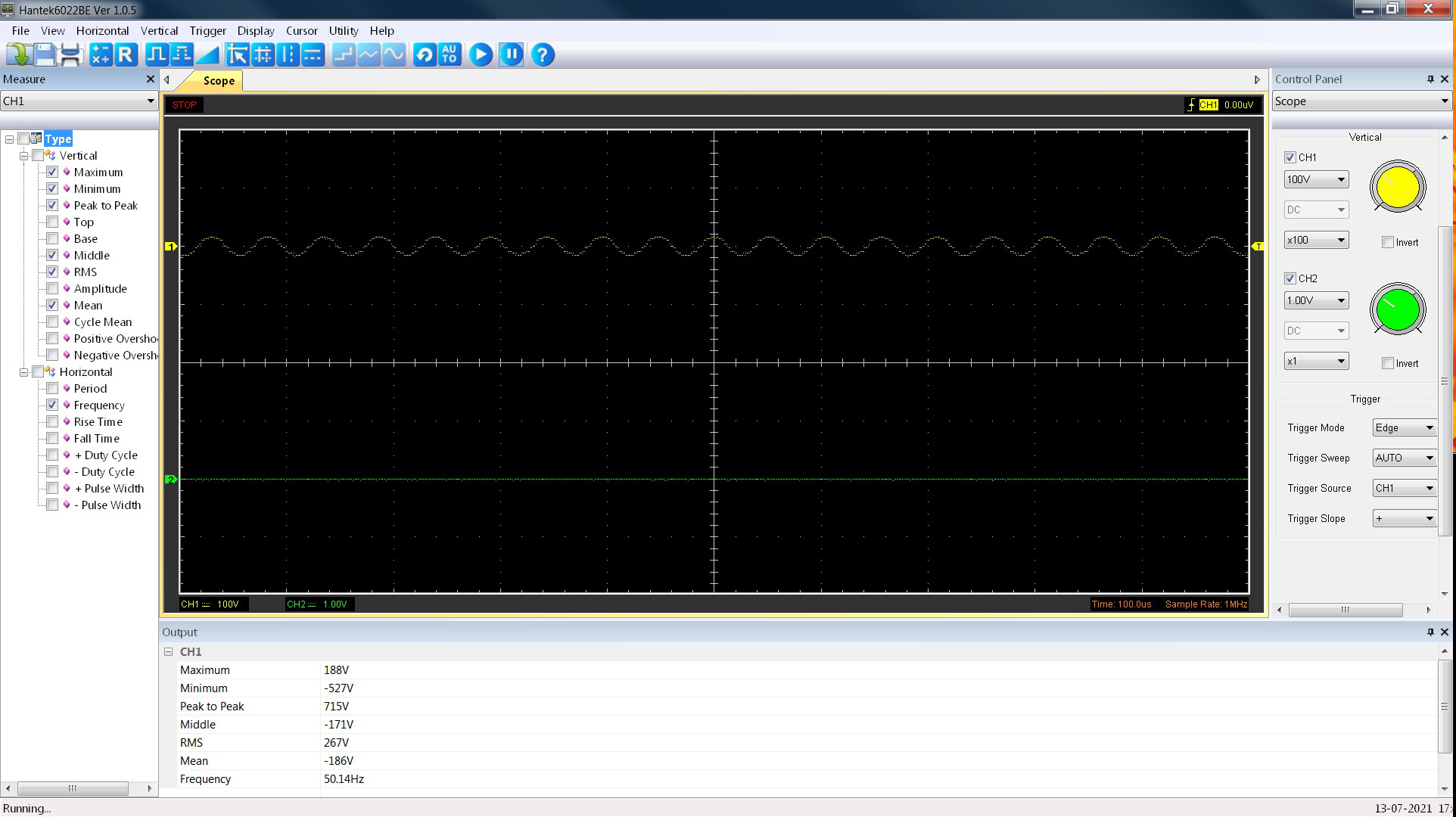Collapse the Horizontal tree node
This screenshot has height=817, width=1456.
coord(24,372)
